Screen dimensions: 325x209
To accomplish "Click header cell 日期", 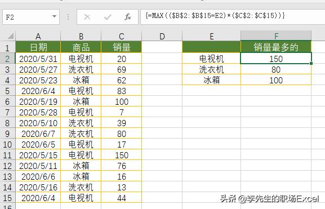I will click(38, 47).
